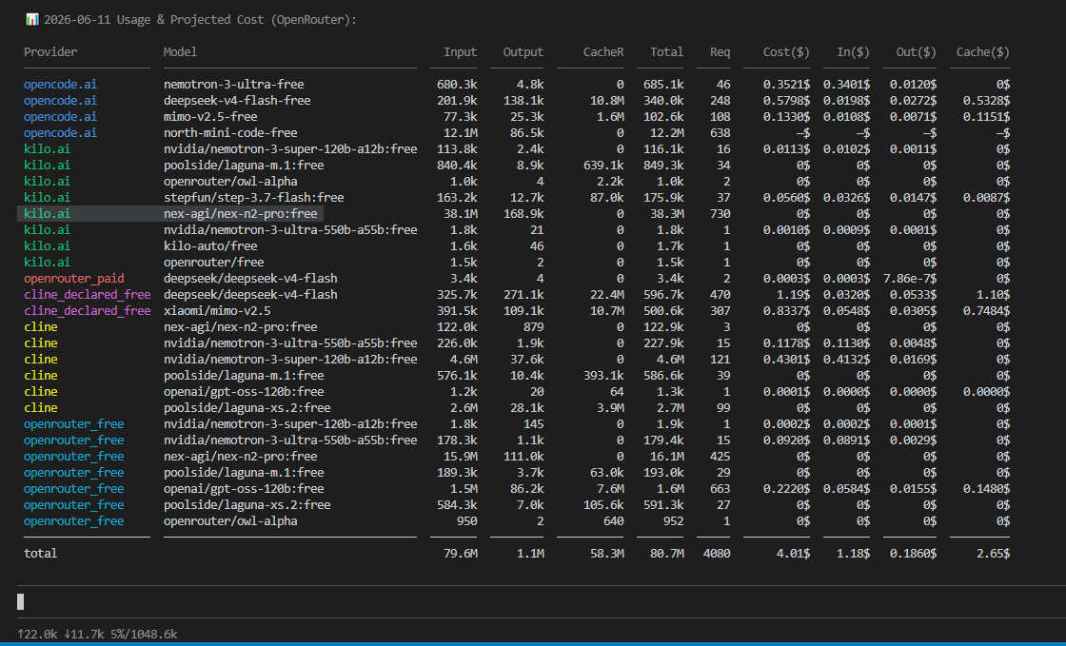Click the Model column header

pyautogui.click(x=180, y=51)
